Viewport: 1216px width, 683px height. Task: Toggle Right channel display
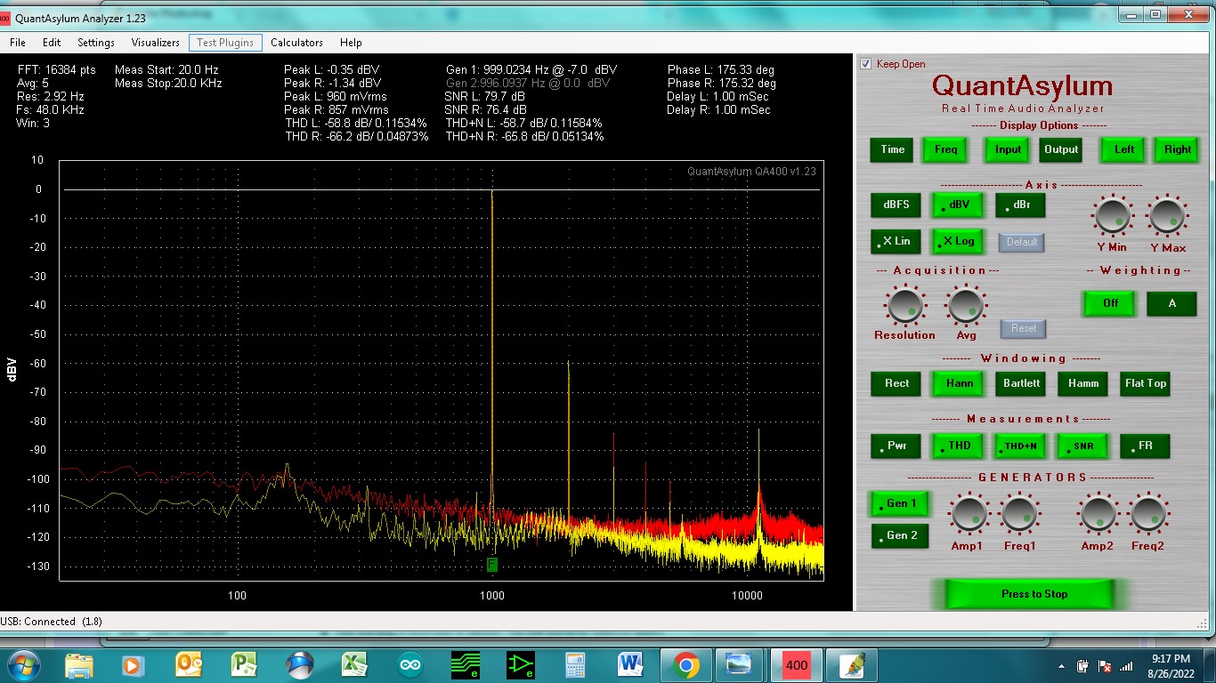coord(1178,149)
